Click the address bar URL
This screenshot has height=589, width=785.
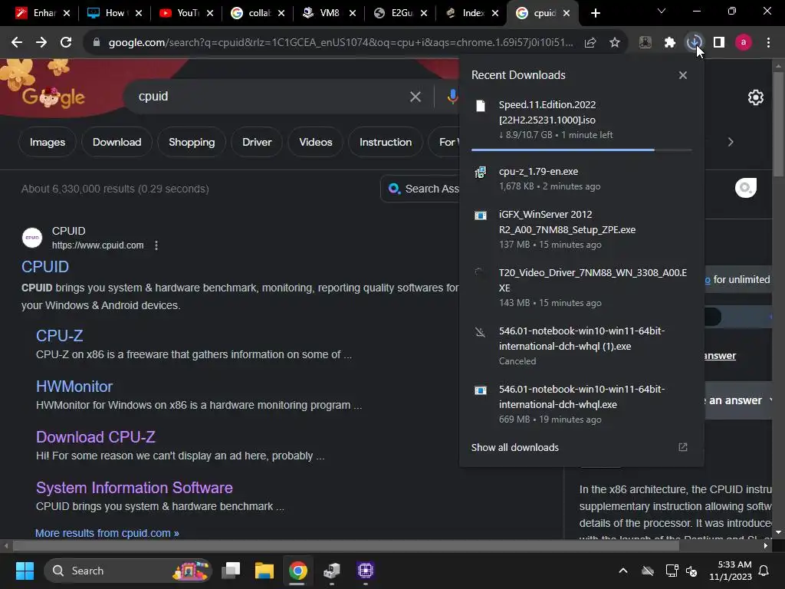(340, 43)
